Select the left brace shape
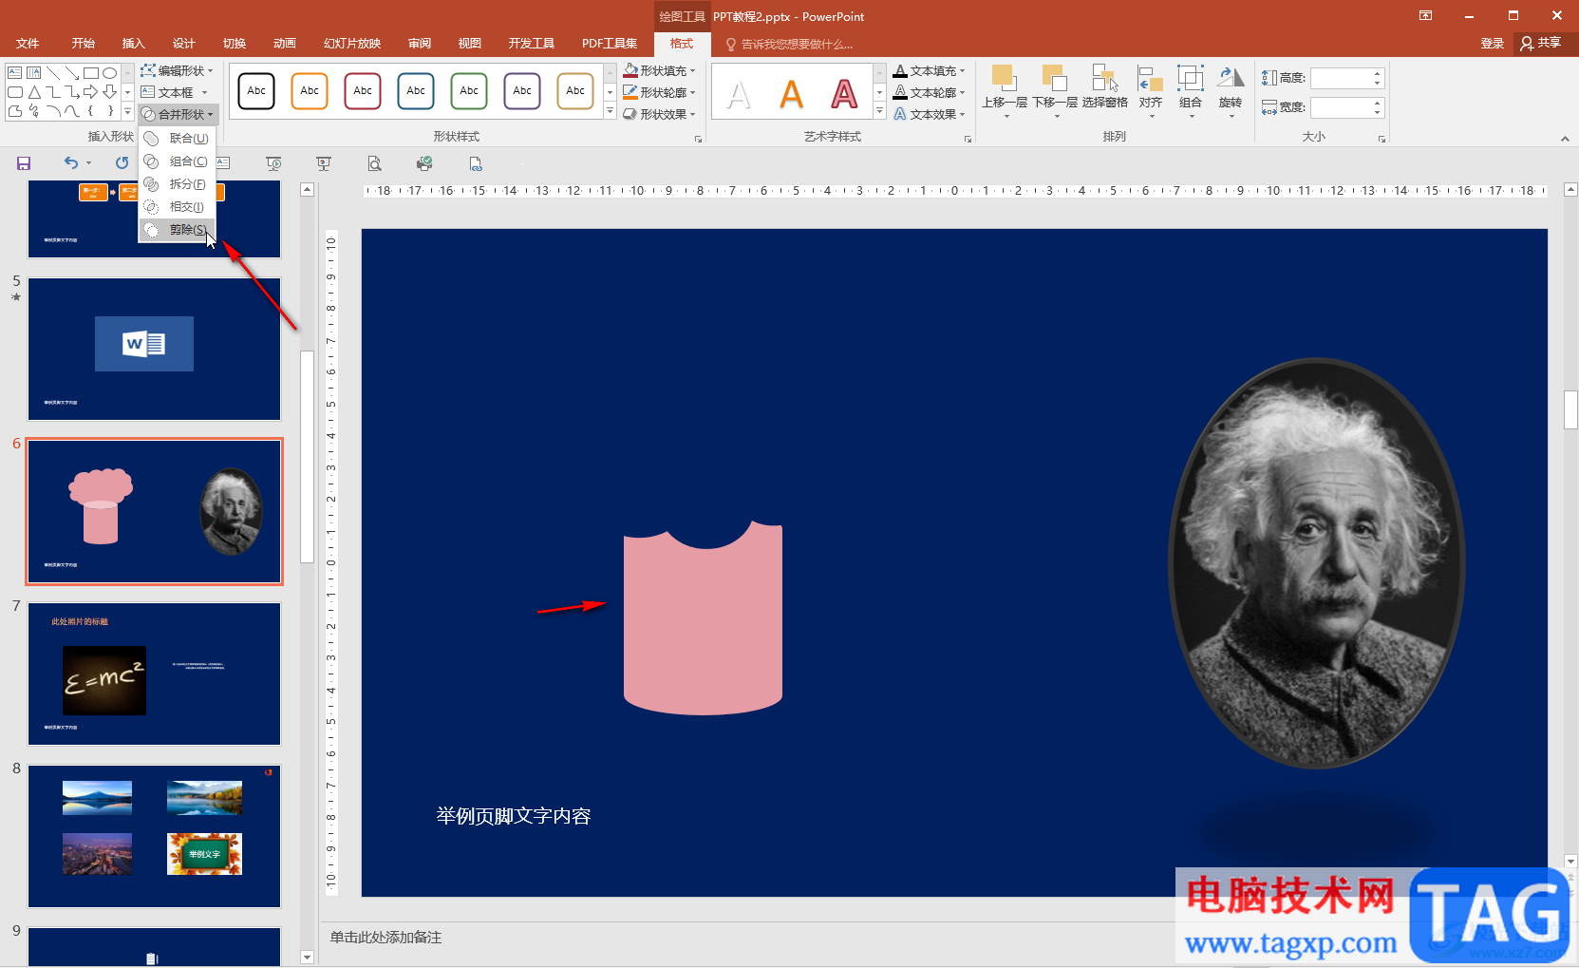 click(x=91, y=111)
